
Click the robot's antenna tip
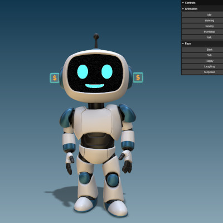(x=96, y=36)
